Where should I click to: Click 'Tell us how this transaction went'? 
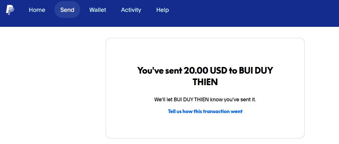click(x=205, y=111)
